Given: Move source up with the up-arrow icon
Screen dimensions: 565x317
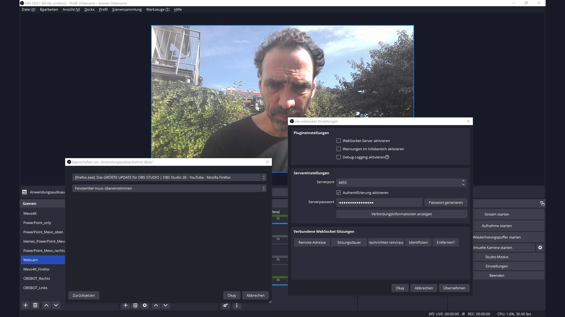Looking at the screenshot, I should (156, 305).
